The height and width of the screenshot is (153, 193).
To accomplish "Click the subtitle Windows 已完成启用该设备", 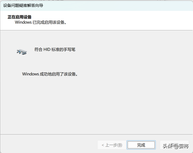I will pyautogui.click(x=41, y=22).
